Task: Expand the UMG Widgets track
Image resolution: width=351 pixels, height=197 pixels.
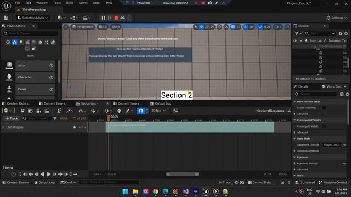Action: tap(3, 128)
